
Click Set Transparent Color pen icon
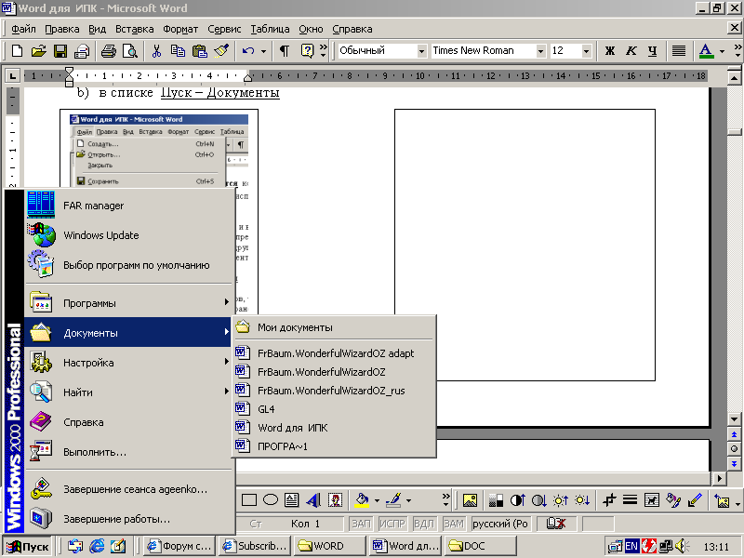[x=695, y=500]
